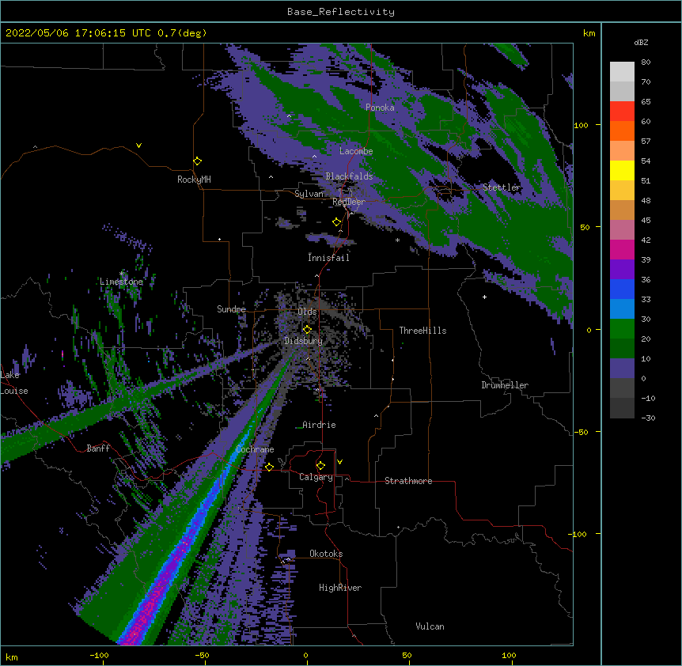Select the Limestone label

point(121,282)
